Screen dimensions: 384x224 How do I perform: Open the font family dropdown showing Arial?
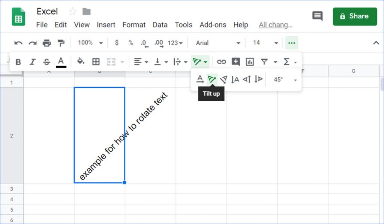click(x=217, y=42)
